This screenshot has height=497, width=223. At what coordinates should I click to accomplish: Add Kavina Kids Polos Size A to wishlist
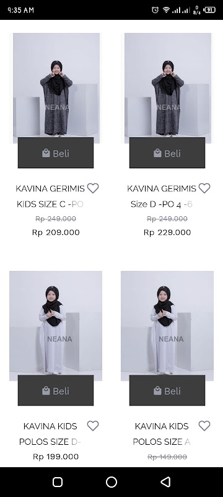pos(204,426)
